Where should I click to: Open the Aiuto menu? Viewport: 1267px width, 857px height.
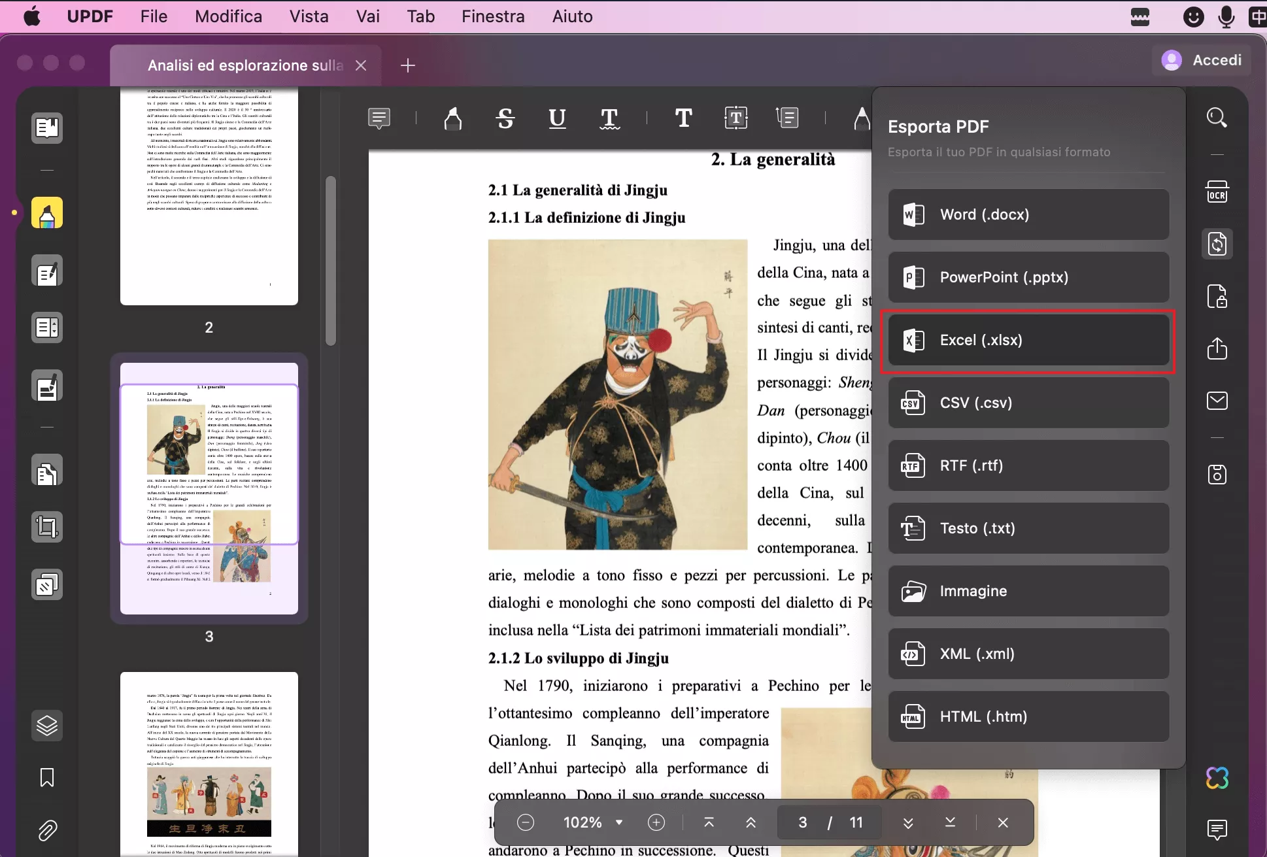(x=572, y=16)
